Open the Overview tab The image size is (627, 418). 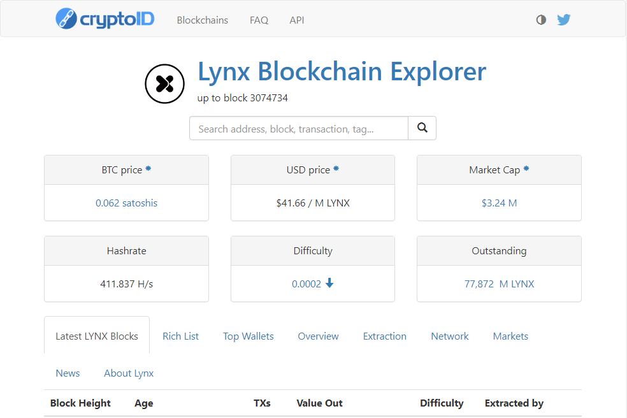point(319,336)
